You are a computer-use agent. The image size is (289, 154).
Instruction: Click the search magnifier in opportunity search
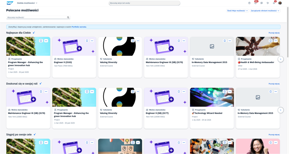click(68, 17)
